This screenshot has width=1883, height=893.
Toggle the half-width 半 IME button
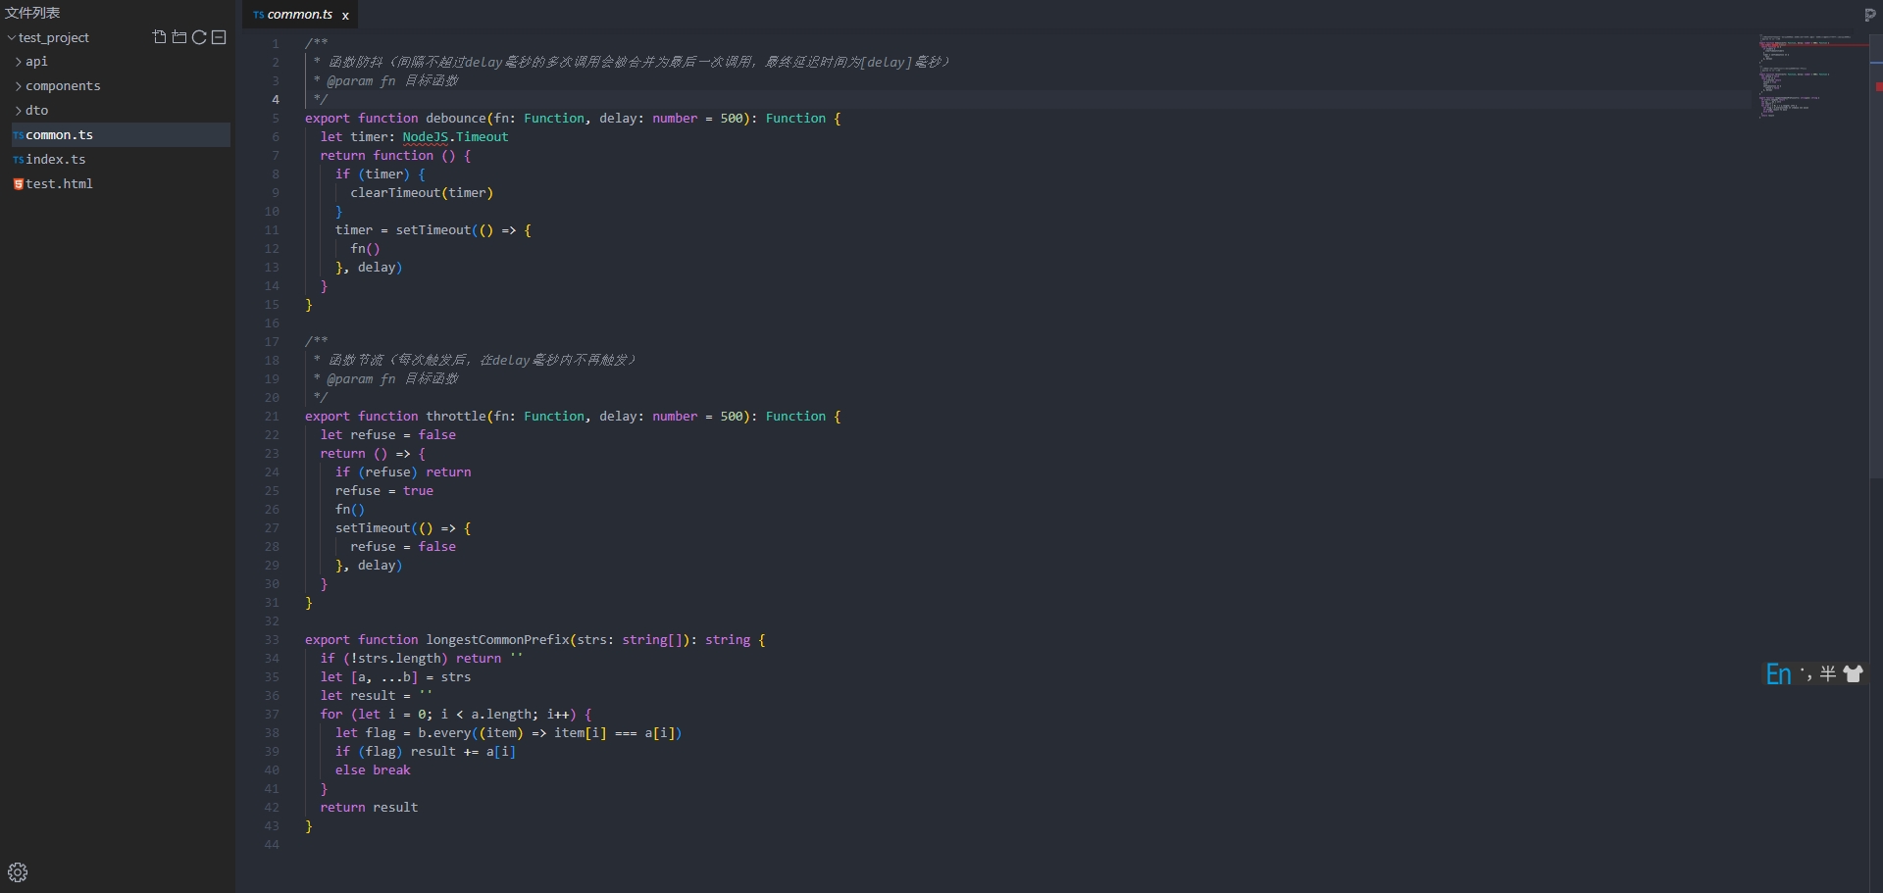pos(1828,673)
